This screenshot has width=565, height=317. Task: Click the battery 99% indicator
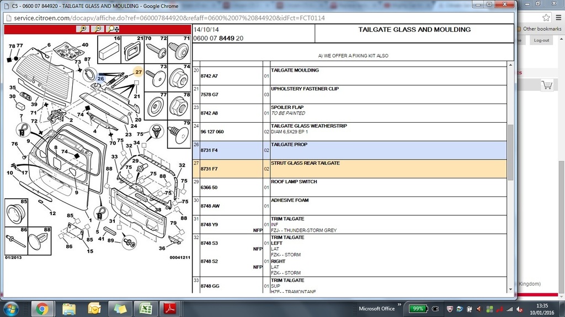pos(418,309)
